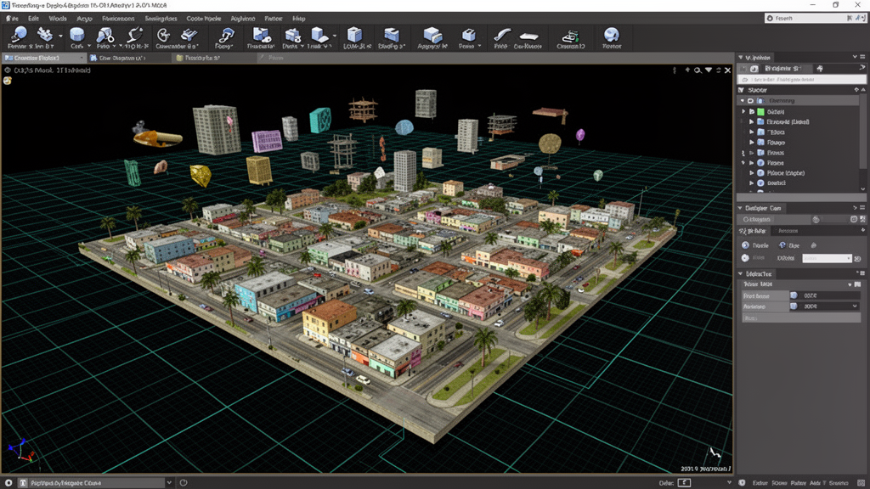Toggle the icon next to second numeric field
The height and width of the screenshot is (489, 870).
(x=794, y=306)
